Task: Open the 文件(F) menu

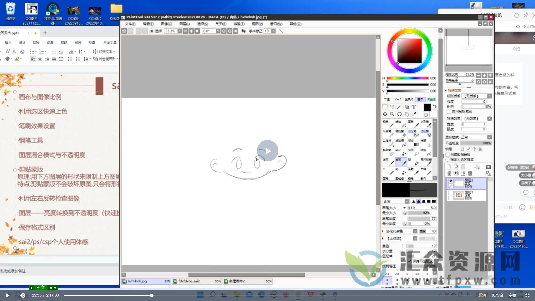Action: click(x=130, y=24)
